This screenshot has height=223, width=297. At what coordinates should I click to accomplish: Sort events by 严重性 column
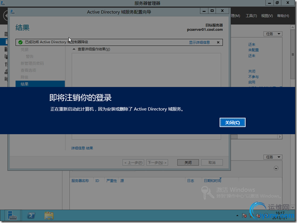112,181
